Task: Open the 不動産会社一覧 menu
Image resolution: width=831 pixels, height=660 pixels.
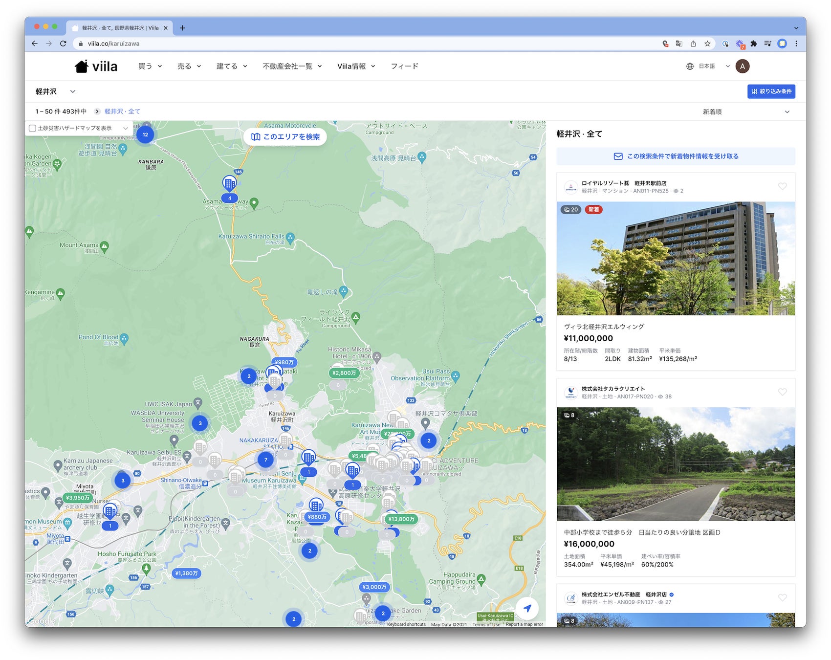Action: click(292, 66)
